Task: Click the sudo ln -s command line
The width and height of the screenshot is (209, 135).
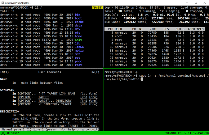Action: 157,78
